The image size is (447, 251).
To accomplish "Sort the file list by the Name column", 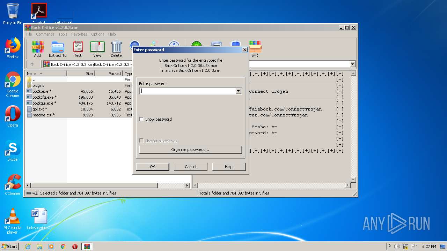I will 46,74.
